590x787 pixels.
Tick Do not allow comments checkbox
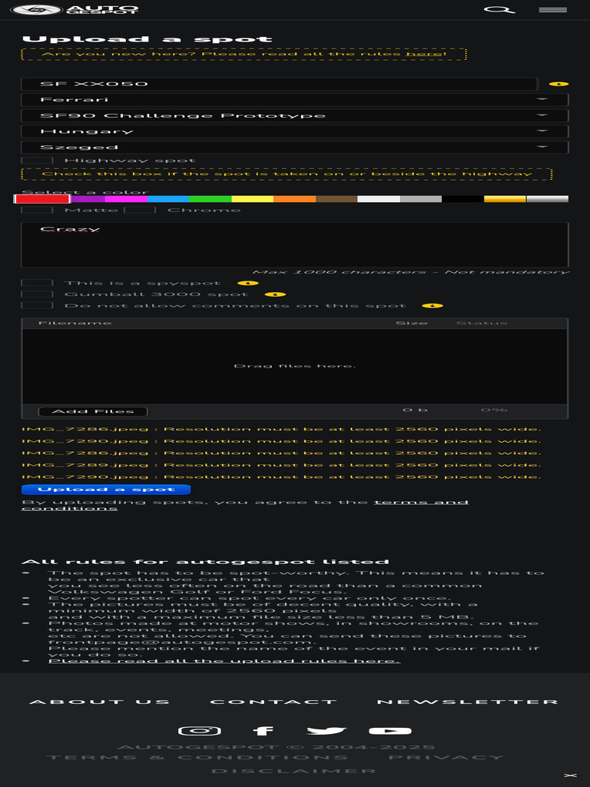pyautogui.click(x=37, y=305)
